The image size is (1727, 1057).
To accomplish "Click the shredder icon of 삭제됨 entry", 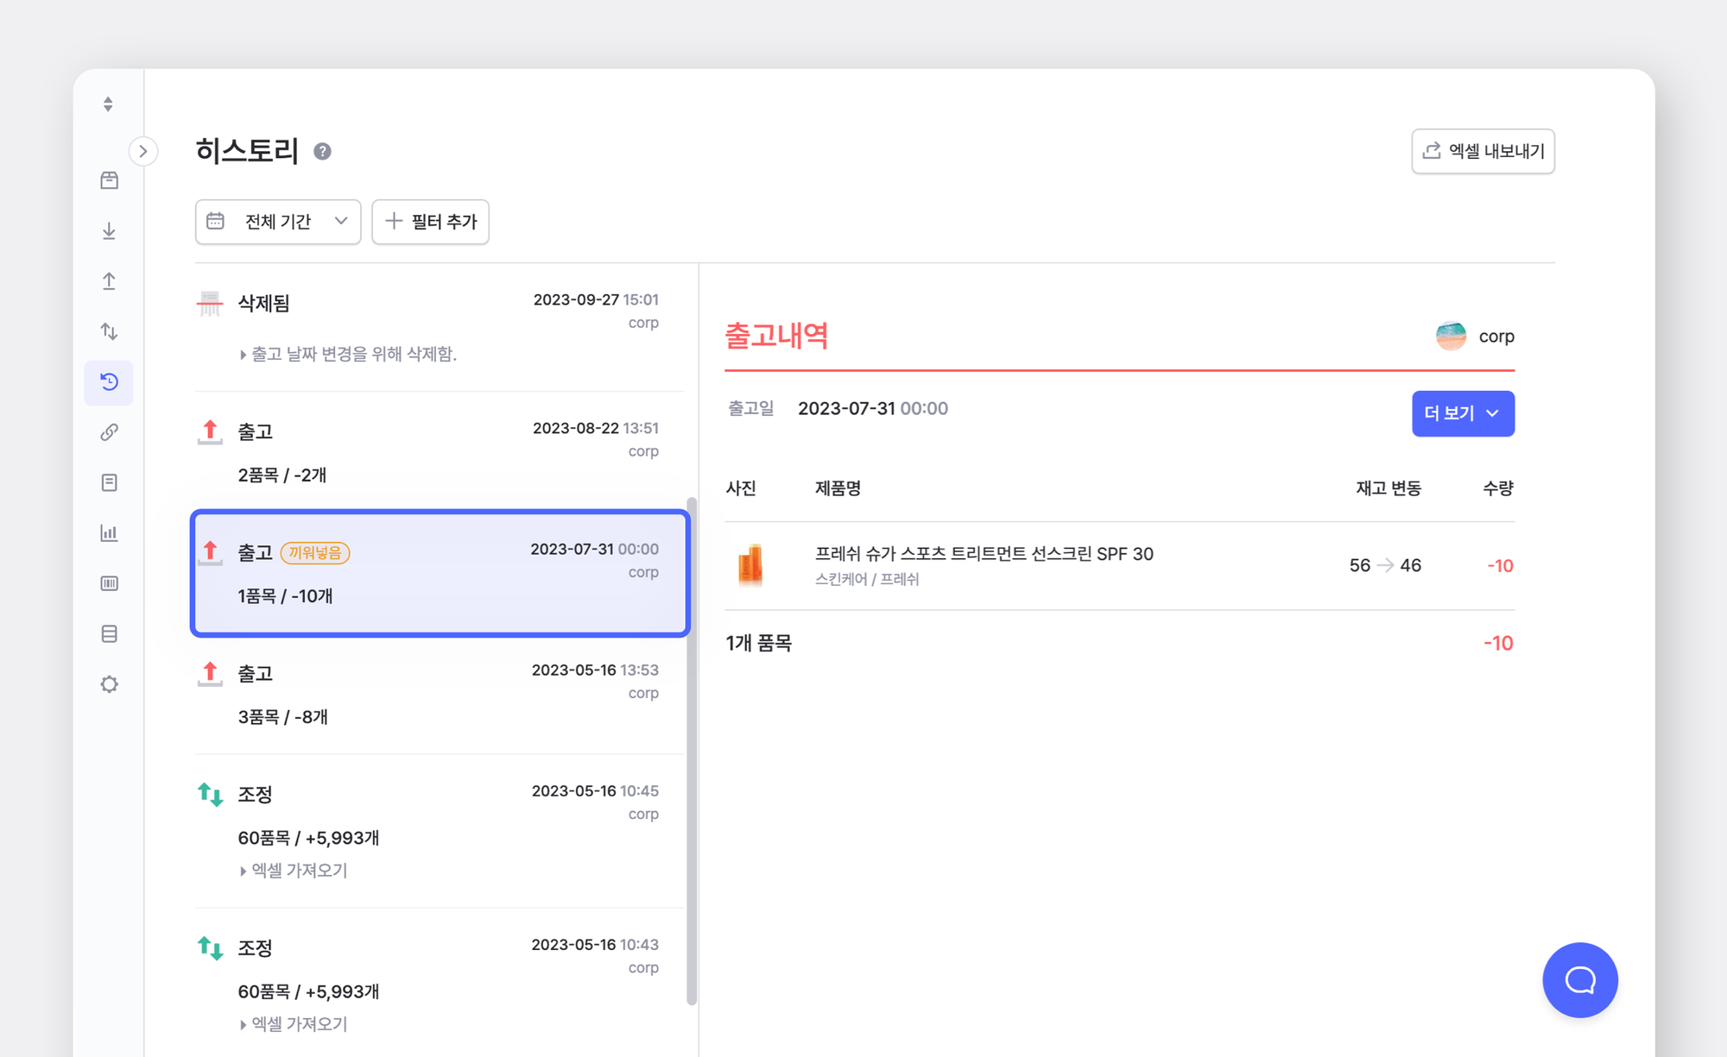I will click(x=210, y=304).
